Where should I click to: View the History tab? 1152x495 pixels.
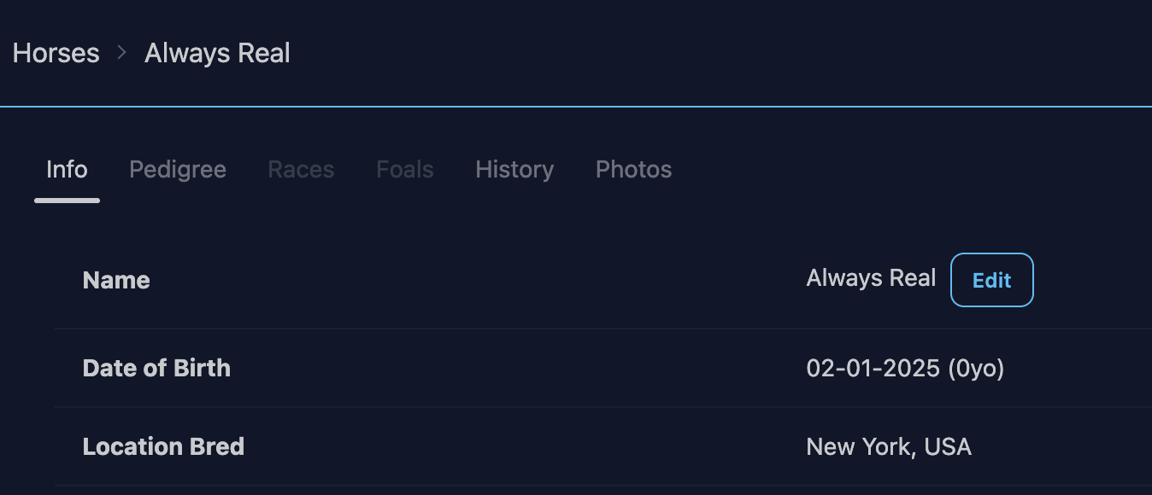pos(514,170)
